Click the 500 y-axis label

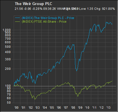point(8,47)
